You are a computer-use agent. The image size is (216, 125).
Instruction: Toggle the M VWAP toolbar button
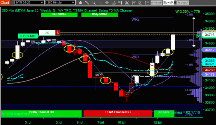183,3
